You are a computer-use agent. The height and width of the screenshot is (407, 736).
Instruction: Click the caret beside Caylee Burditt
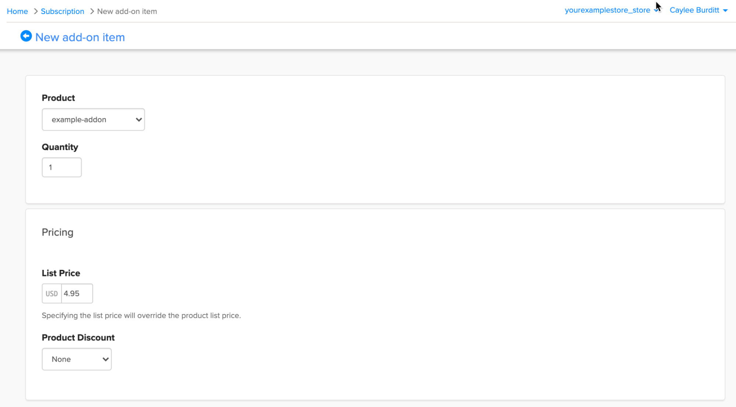pyautogui.click(x=725, y=11)
